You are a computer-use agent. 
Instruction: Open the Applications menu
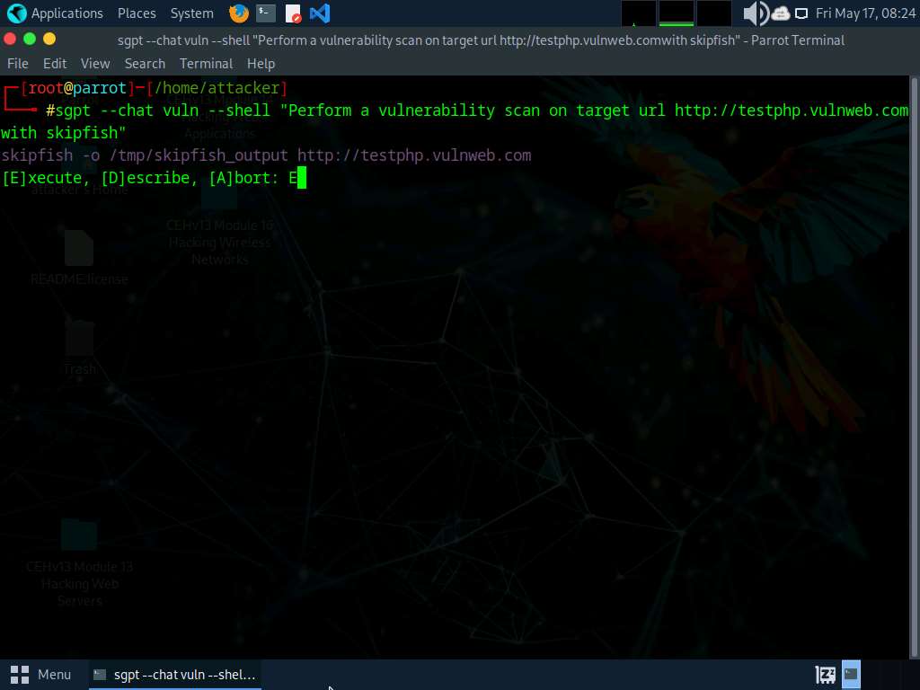click(x=56, y=13)
